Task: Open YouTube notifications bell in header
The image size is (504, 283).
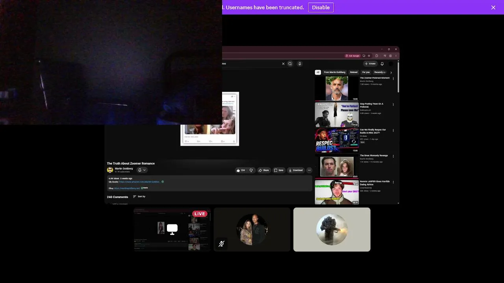Action: [x=382, y=64]
